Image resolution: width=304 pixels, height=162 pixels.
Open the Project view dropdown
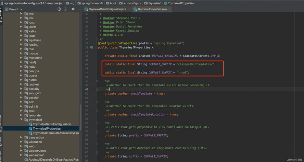[x=21, y=9]
